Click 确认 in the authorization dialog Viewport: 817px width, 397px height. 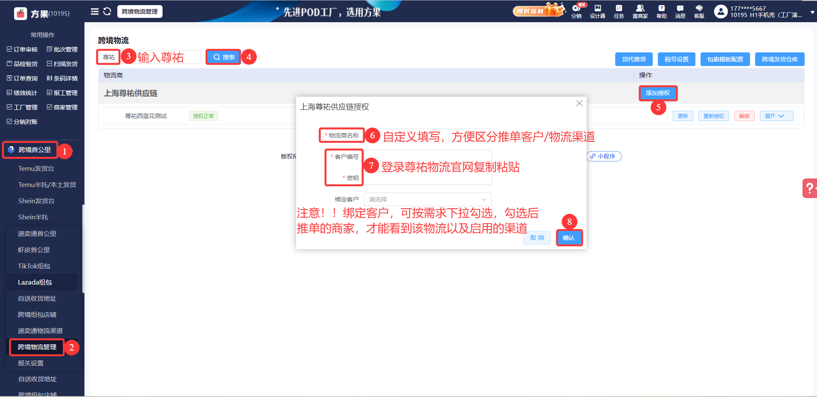pyautogui.click(x=569, y=238)
